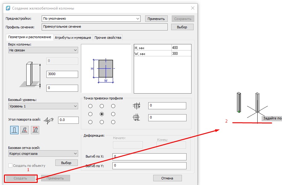Click Выбор next to the section profile
The height and width of the screenshot is (185, 282).
click(x=182, y=27)
